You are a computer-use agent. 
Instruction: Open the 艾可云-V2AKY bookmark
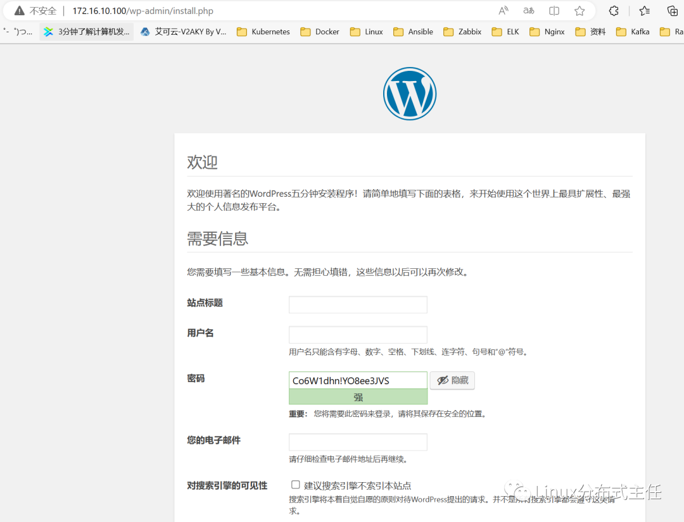(x=183, y=32)
